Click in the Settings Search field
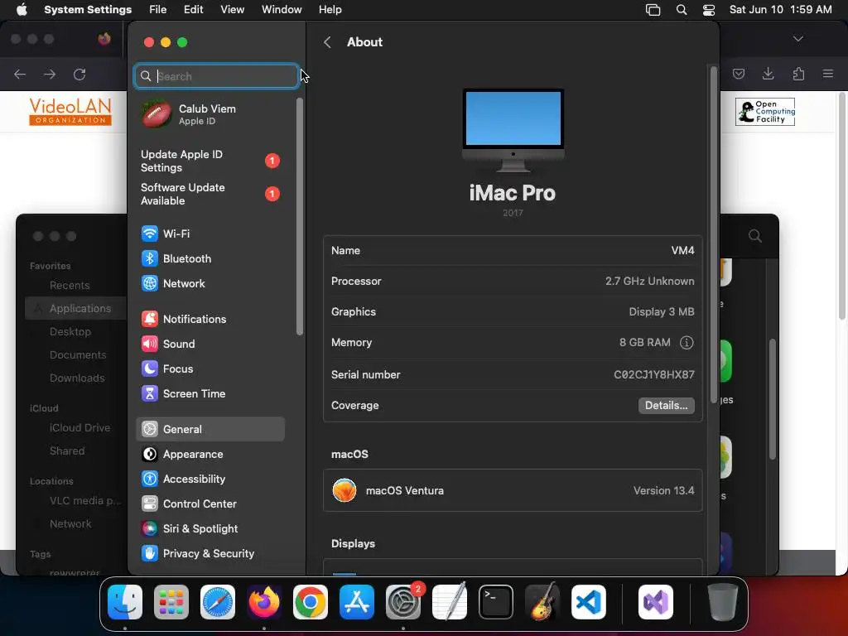This screenshot has height=636, width=848. point(216,76)
